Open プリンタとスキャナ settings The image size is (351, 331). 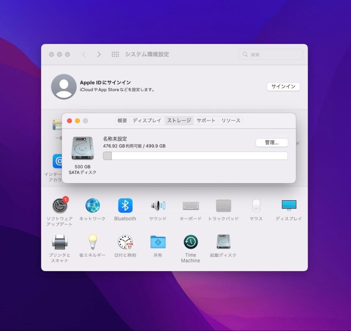60,242
